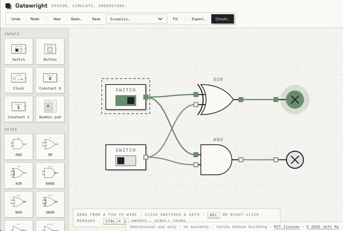Click the INPUTS section heading
The width and height of the screenshot is (343, 231).
pos(12,34)
